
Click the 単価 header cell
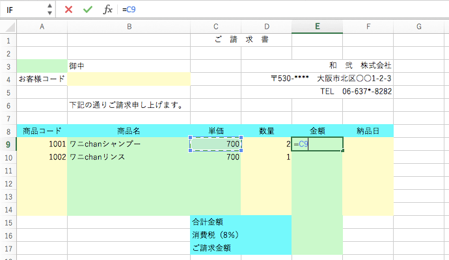pos(216,131)
